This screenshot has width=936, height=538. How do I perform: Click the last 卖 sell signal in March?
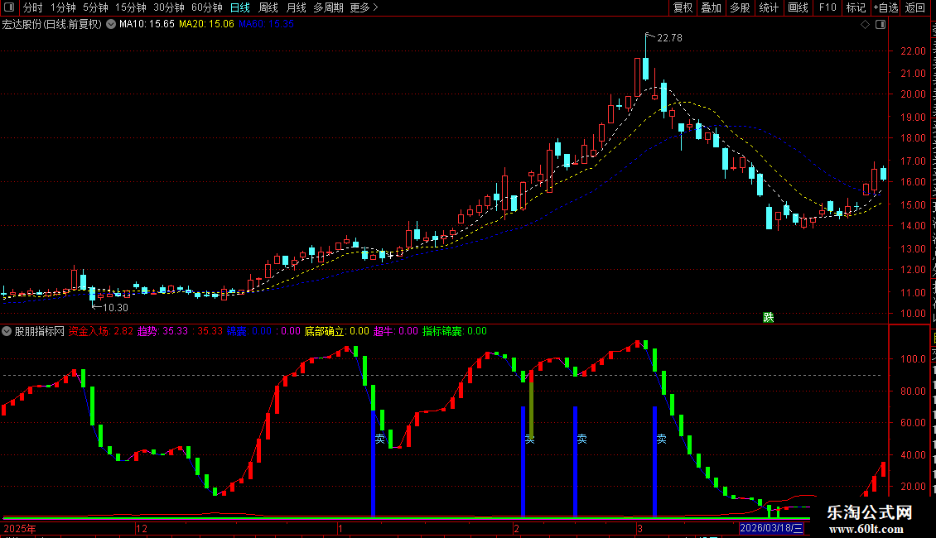661,439
